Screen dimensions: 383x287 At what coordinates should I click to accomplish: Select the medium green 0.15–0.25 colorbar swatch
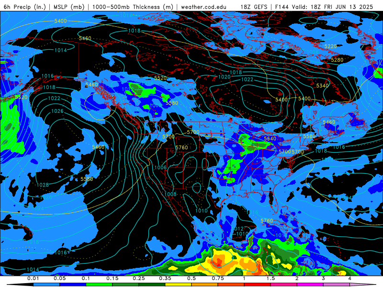[x=125, y=285]
